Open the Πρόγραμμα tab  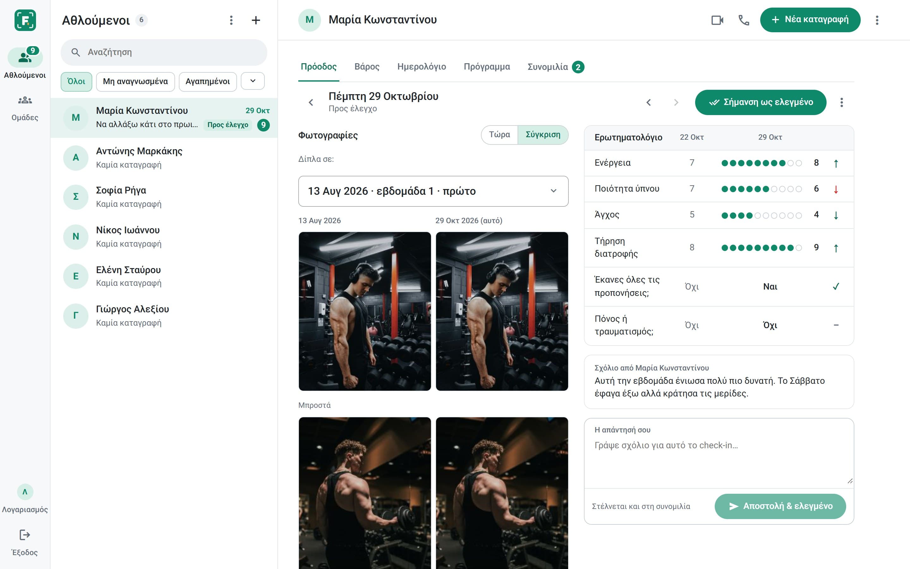pos(487,67)
